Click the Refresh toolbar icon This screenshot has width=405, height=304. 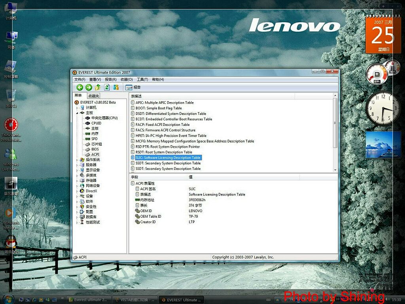(107, 87)
